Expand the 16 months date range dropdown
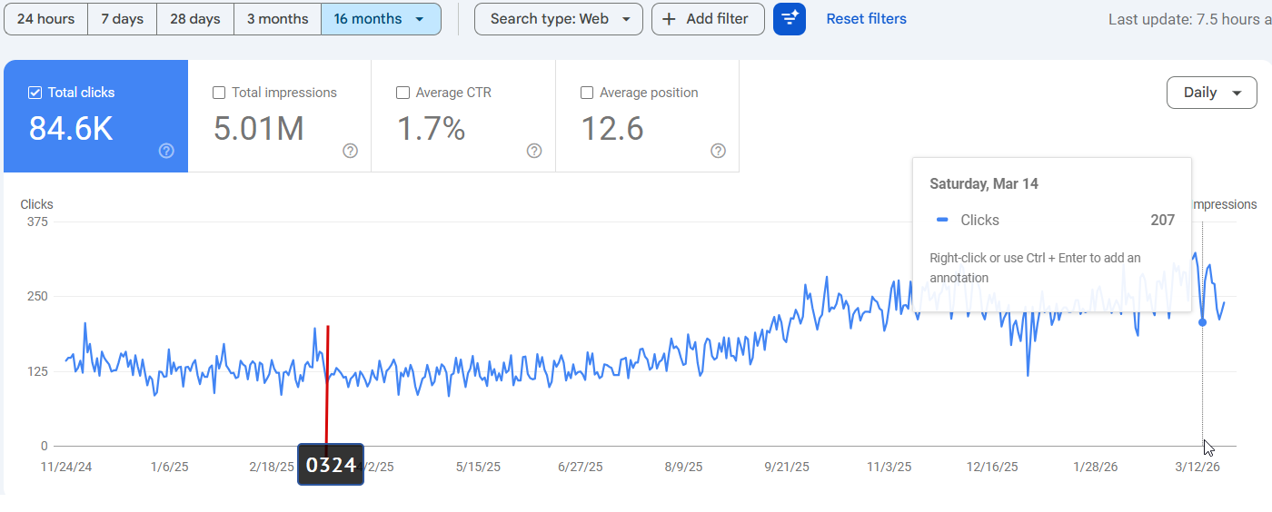This screenshot has height=512, width=1272. coord(419,19)
